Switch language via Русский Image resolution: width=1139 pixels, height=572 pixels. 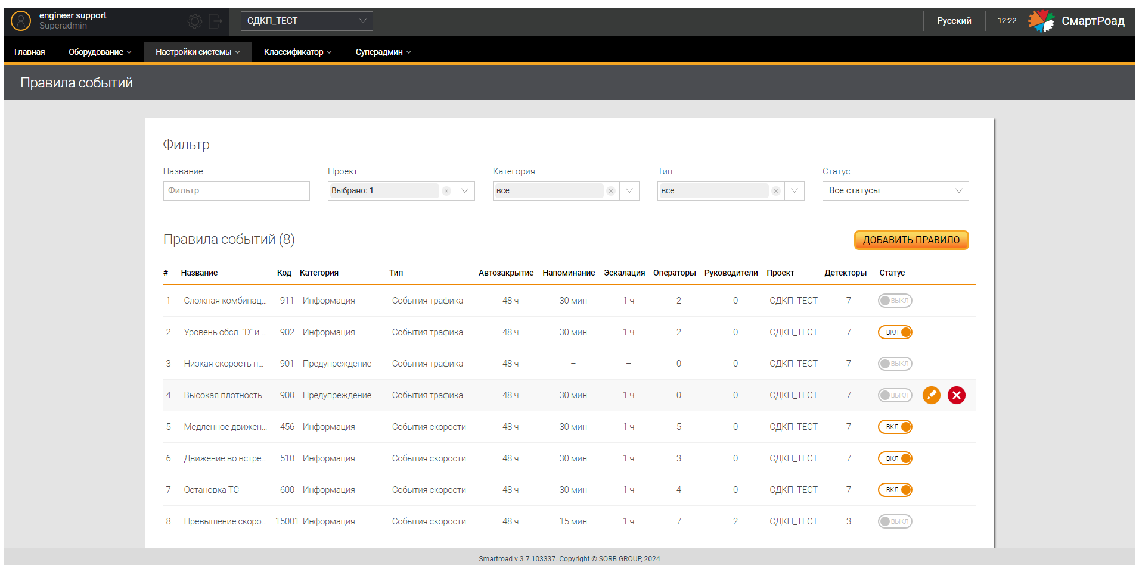(954, 21)
